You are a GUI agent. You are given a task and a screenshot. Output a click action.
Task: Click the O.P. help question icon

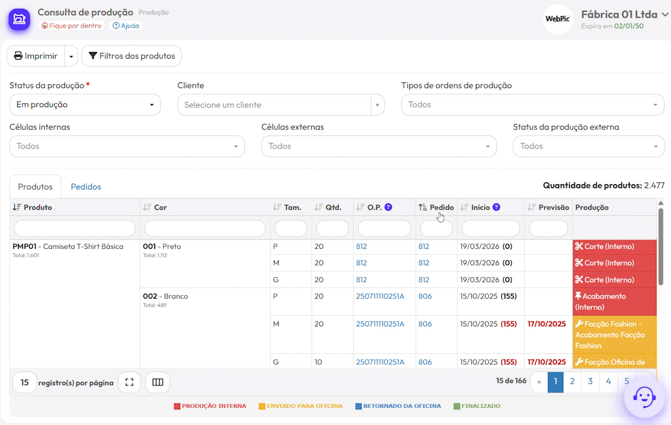(388, 207)
